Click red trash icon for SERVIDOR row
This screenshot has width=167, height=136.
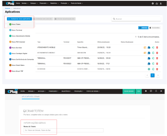(x=157, y=69)
